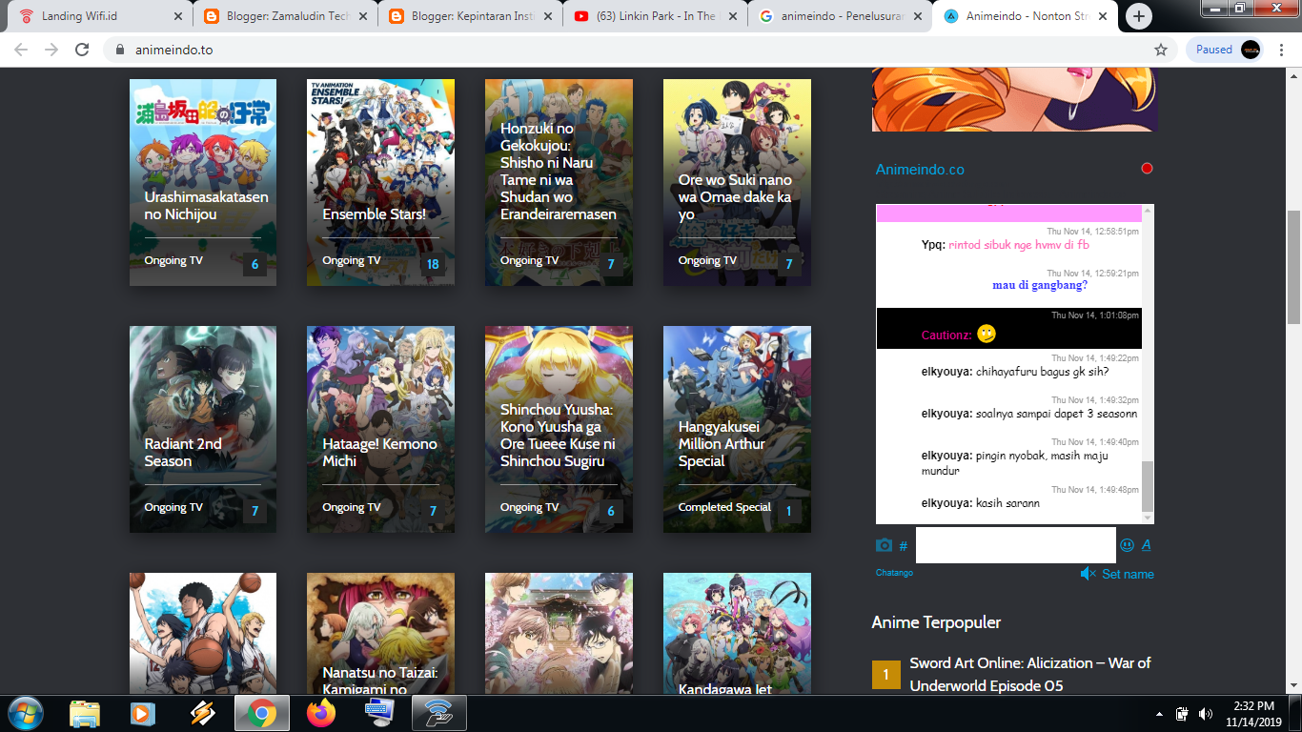Click the episode badge 1 on Hangyakusei Special
Image resolution: width=1302 pixels, height=732 pixels.
click(x=788, y=511)
